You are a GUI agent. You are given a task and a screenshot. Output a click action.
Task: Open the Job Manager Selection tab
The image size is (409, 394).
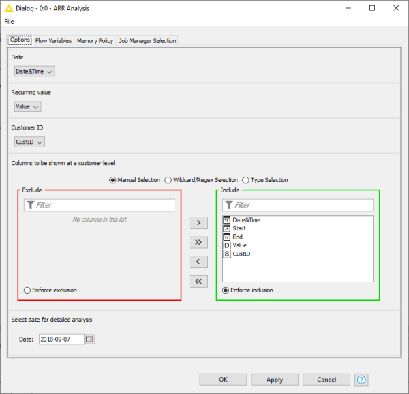point(147,41)
